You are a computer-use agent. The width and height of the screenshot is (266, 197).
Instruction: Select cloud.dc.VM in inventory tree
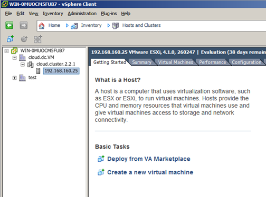point(41,57)
